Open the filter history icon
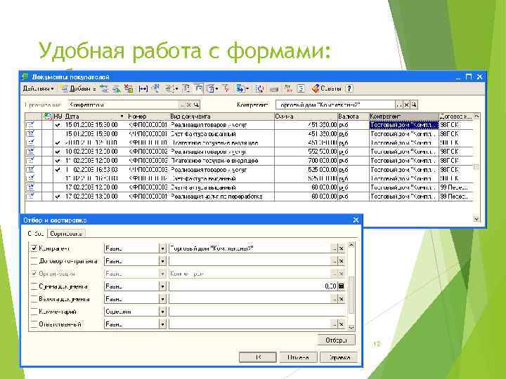 coord(210,88)
